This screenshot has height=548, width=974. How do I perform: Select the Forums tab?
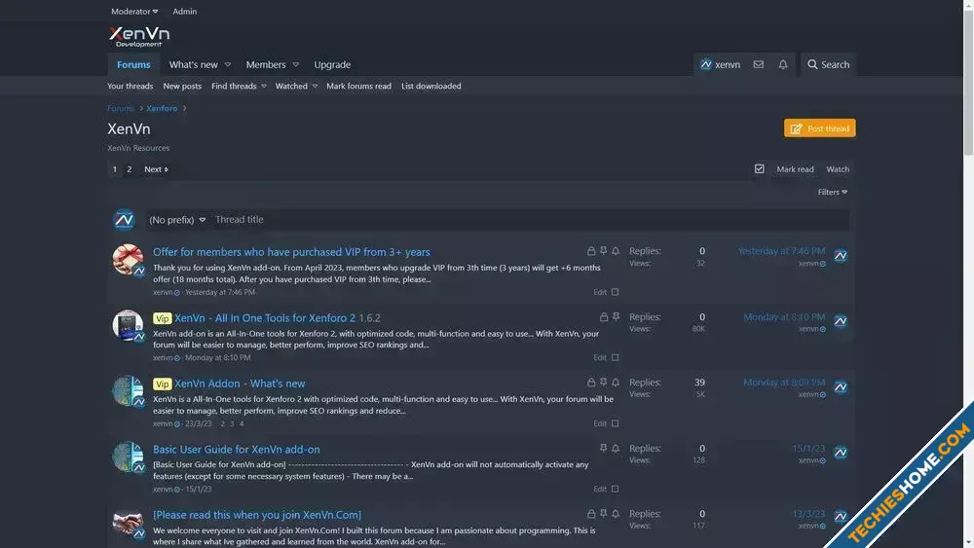133,64
